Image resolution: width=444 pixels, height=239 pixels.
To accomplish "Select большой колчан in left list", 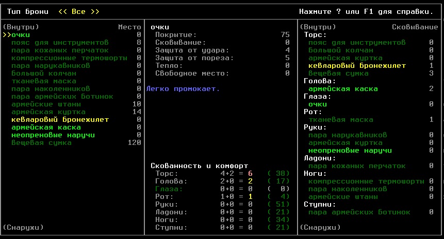I will coord(44,73).
